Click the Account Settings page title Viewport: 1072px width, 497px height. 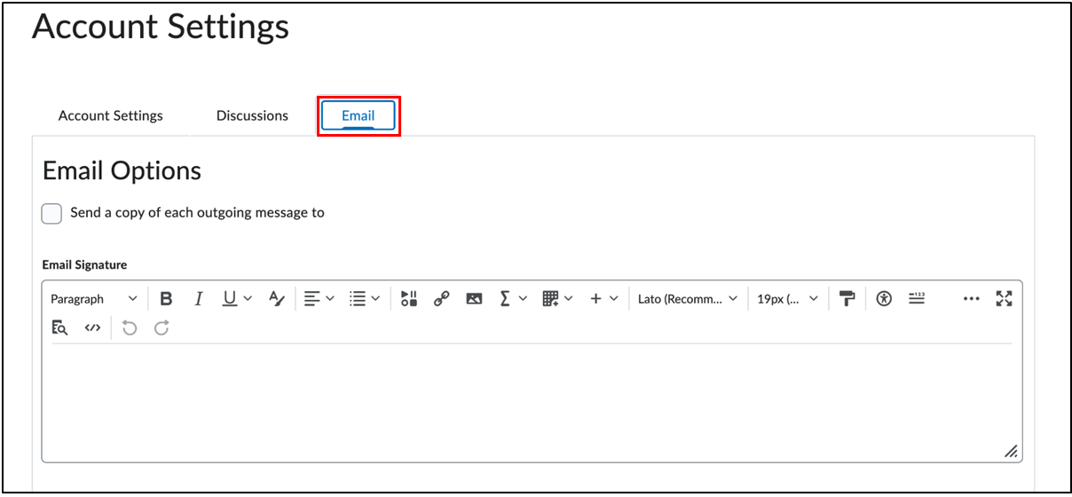161,27
